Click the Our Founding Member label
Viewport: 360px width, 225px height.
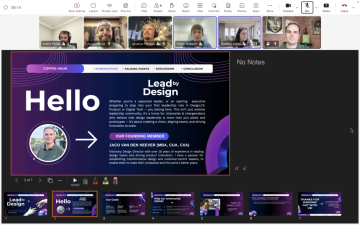[x=139, y=136]
